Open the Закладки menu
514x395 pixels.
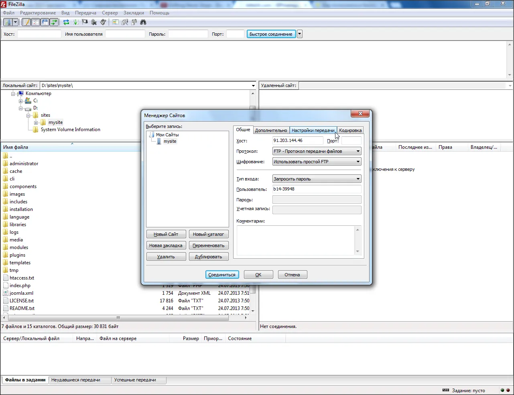134,13
